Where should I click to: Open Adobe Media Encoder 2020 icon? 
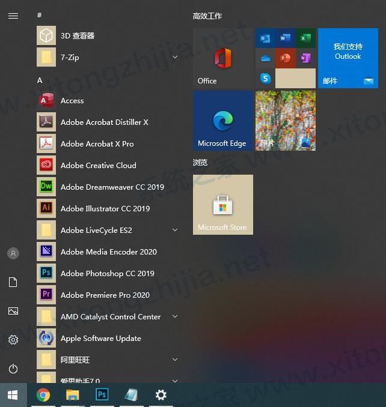pyautogui.click(x=46, y=252)
